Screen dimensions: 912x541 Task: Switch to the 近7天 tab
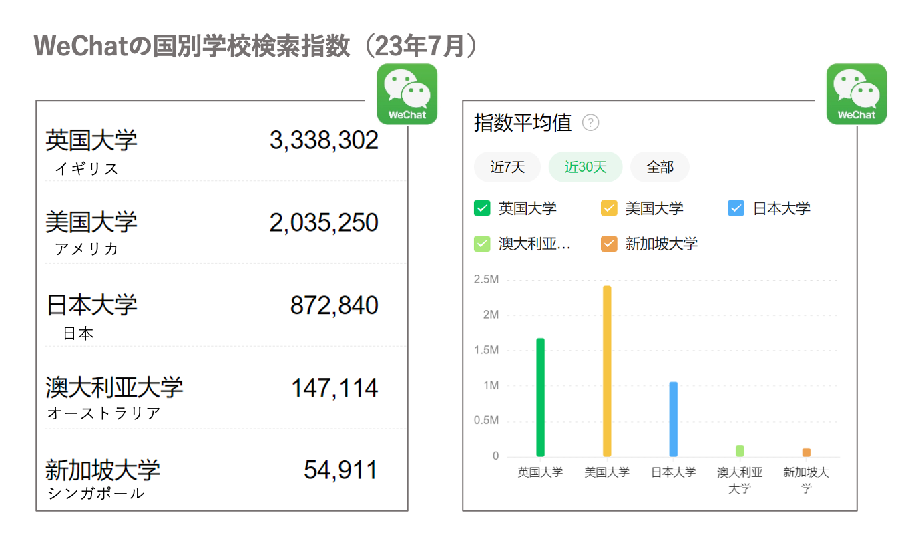(x=507, y=167)
